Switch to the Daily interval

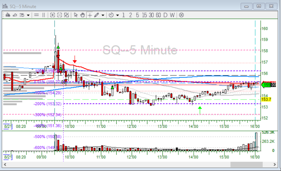(x=165, y=15)
